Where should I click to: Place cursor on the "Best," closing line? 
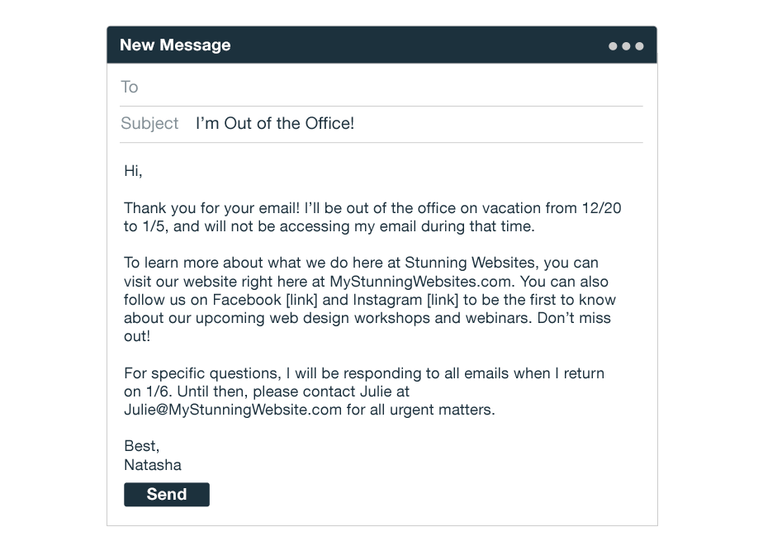pos(141,447)
